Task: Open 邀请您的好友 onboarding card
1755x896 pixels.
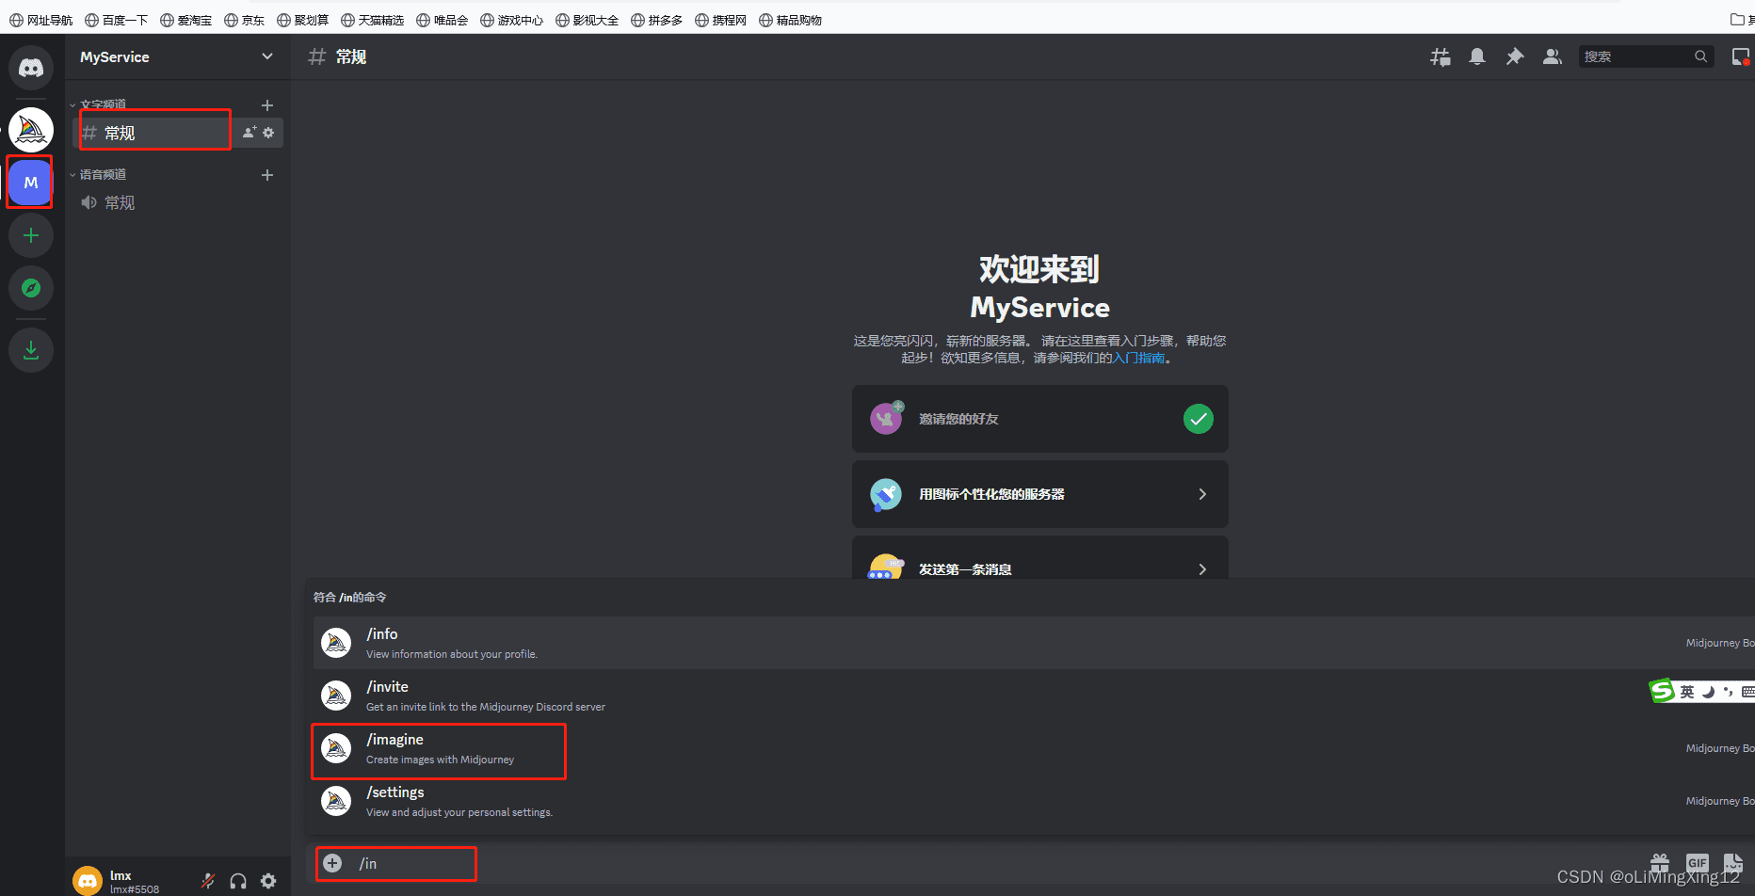Action: (1040, 419)
